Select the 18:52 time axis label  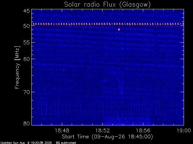[x=103, y=130]
